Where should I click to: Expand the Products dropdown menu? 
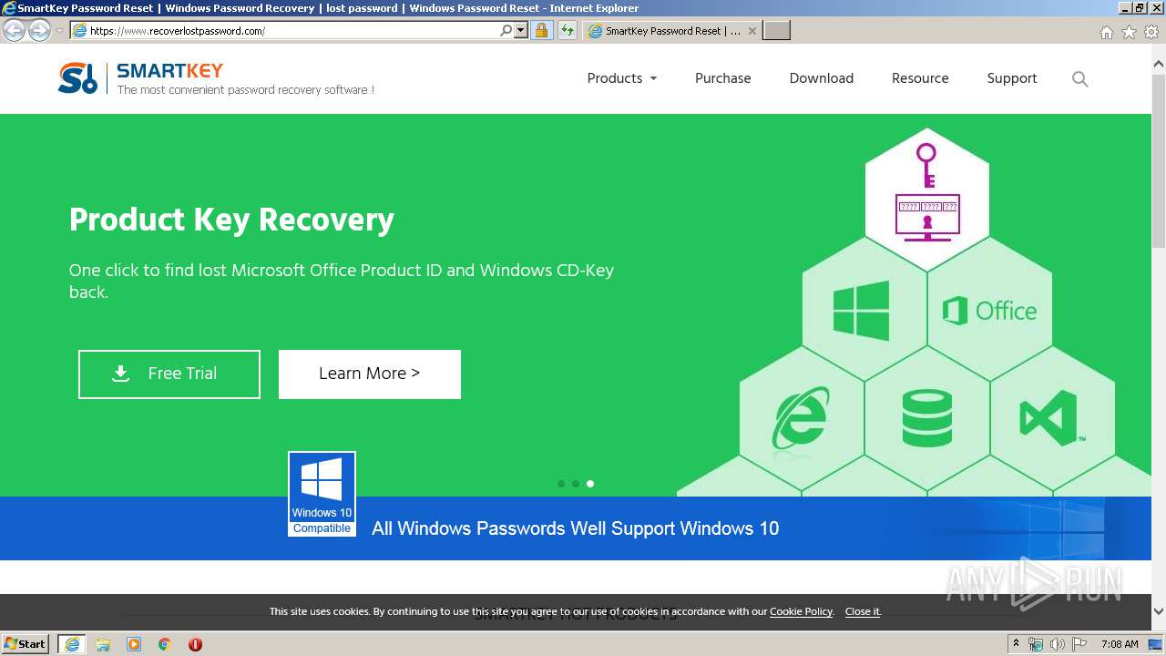click(x=622, y=78)
